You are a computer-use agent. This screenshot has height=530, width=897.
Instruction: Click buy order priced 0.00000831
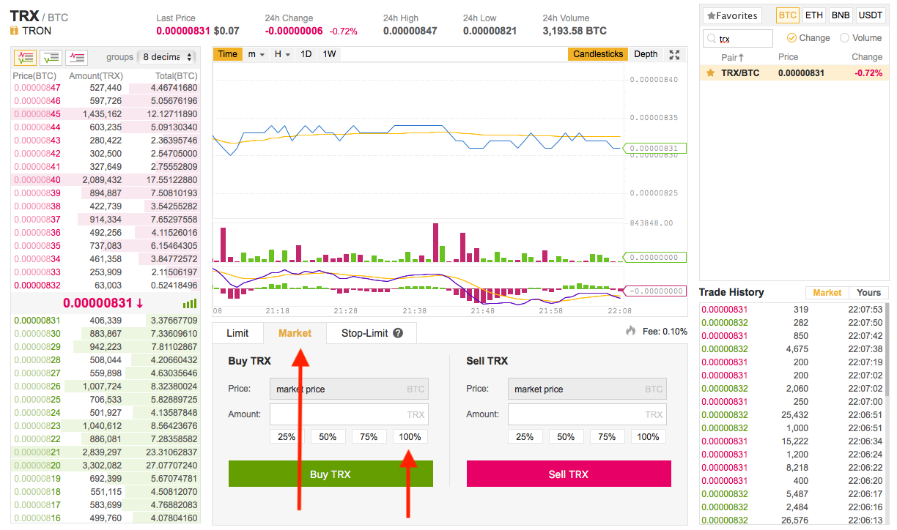(x=106, y=321)
